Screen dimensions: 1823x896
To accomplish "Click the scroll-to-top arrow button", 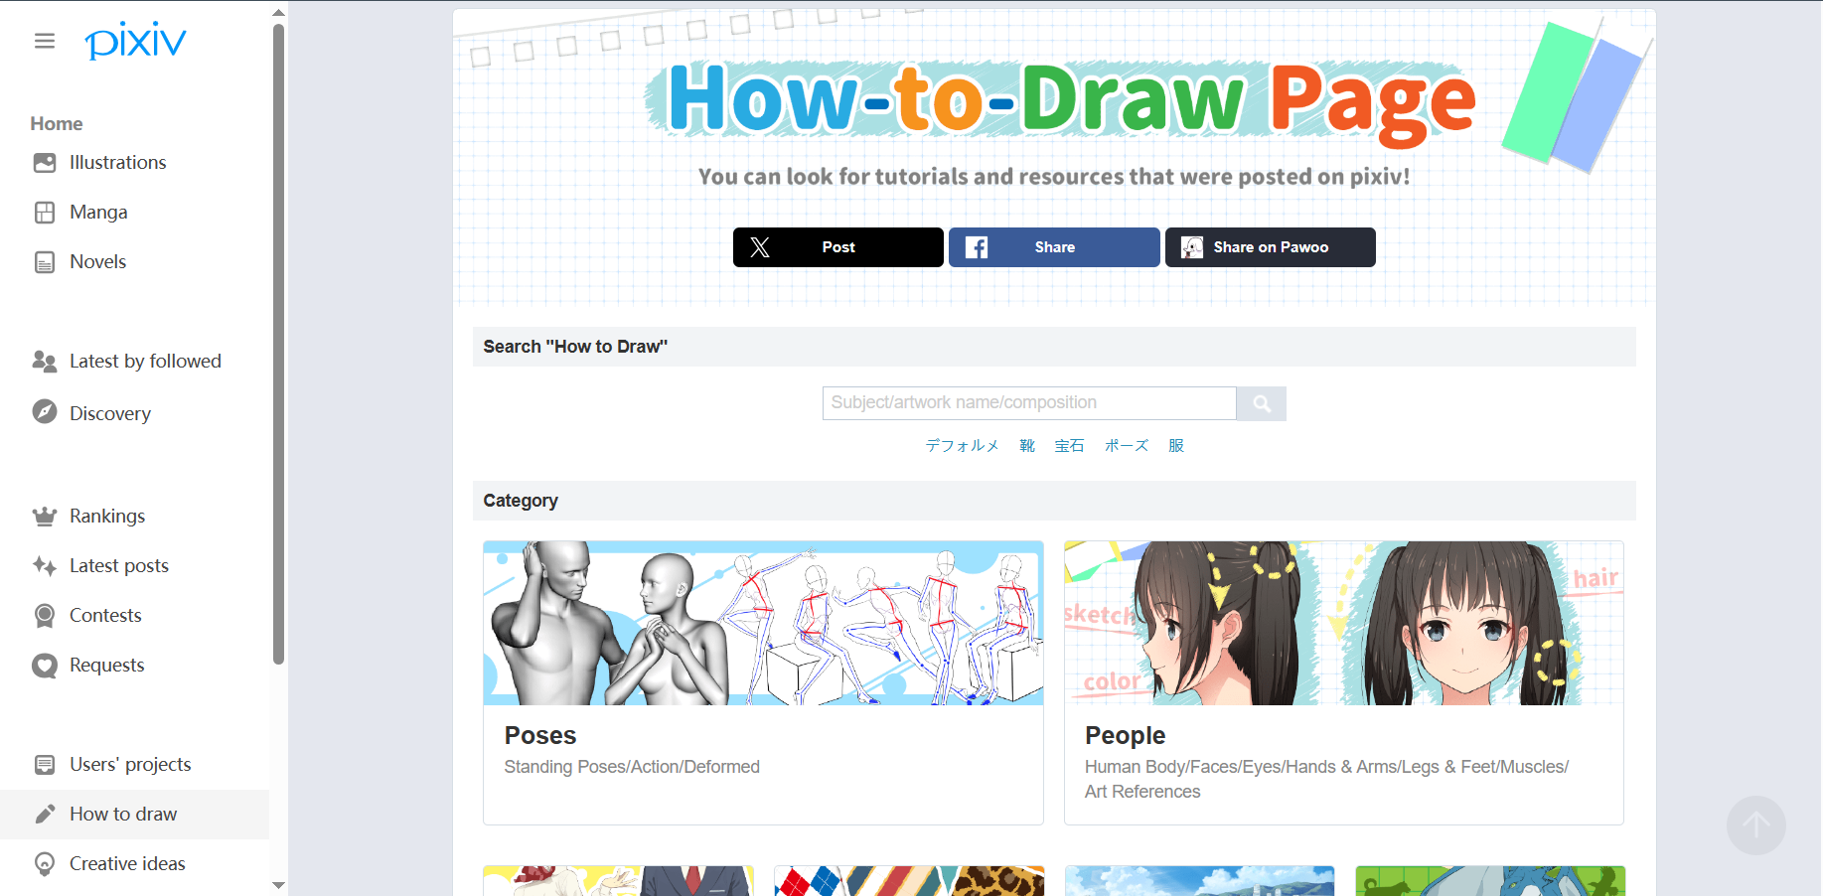I will click(1755, 824).
